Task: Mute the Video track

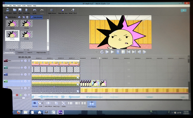Action: (25, 61)
